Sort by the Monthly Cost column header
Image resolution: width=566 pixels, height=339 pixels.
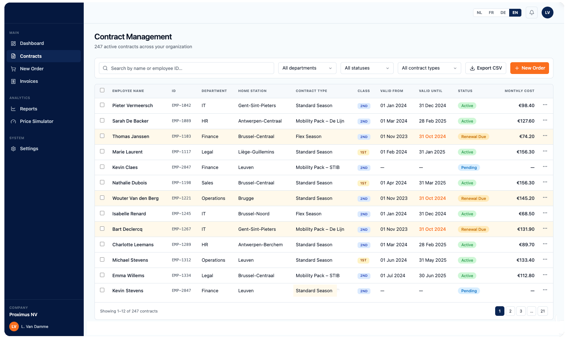(519, 91)
